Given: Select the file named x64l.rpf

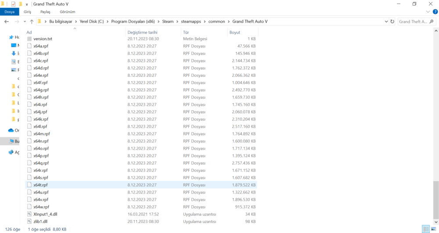Looking at the screenshot, I should (x=40, y=126).
